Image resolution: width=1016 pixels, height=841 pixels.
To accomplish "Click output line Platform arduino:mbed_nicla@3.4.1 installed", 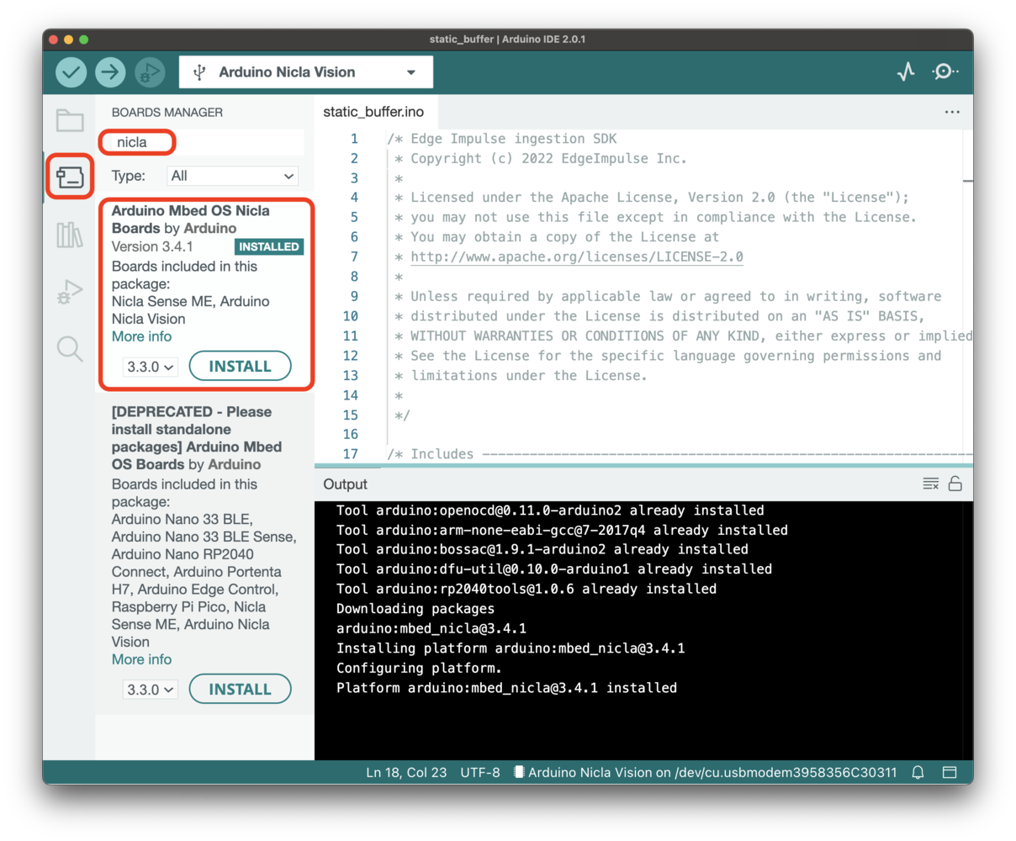I will tap(506, 688).
